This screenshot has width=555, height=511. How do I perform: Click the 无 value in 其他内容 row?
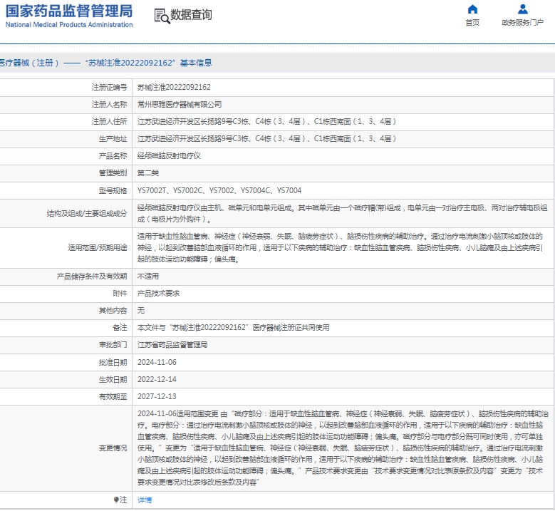[141, 311]
